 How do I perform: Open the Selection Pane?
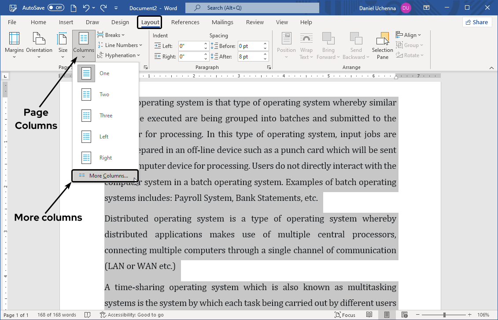tap(382, 45)
